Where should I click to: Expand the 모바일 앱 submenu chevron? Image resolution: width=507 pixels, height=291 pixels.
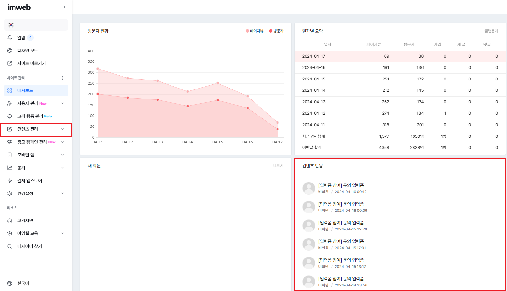63,155
